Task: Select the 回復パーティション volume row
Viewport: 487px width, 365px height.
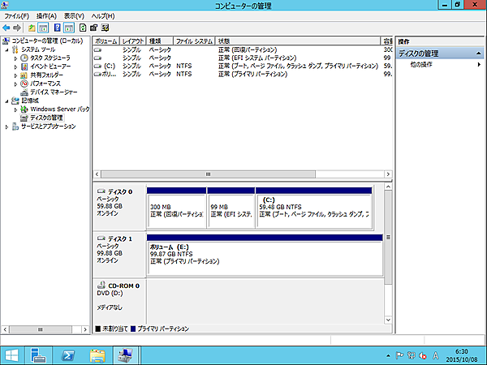Action: pyautogui.click(x=243, y=49)
